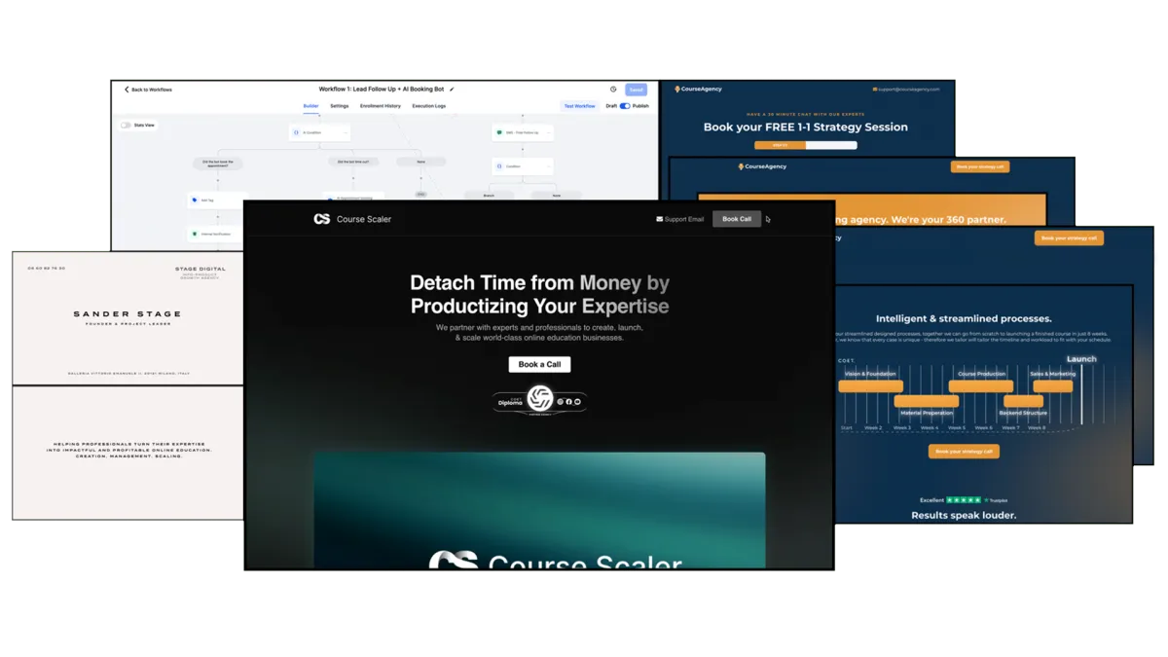The width and height of the screenshot is (1168, 657).
Task: Select the AI Condition workflow node
Action: coord(319,132)
